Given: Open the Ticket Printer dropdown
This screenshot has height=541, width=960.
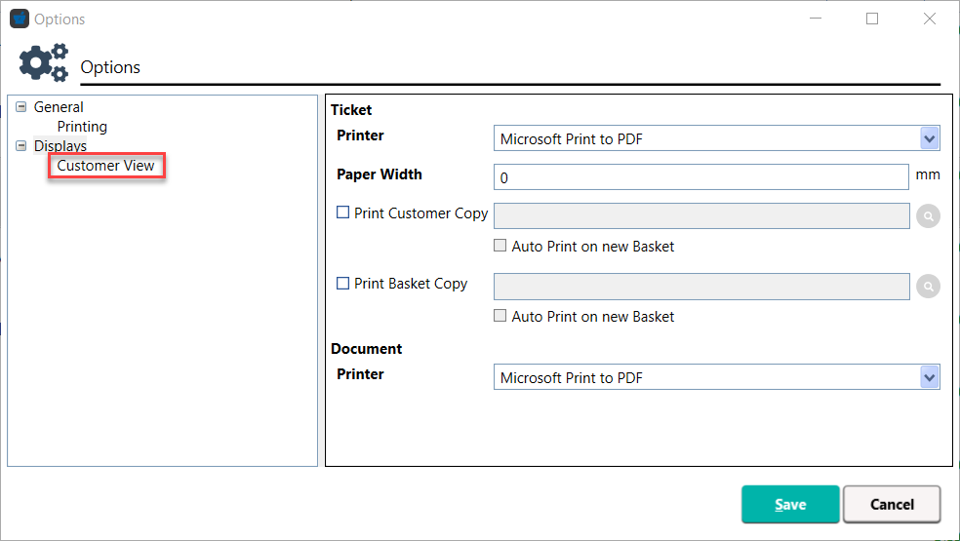Looking at the screenshot, I should pyautogui.click(x=930, y=139).
